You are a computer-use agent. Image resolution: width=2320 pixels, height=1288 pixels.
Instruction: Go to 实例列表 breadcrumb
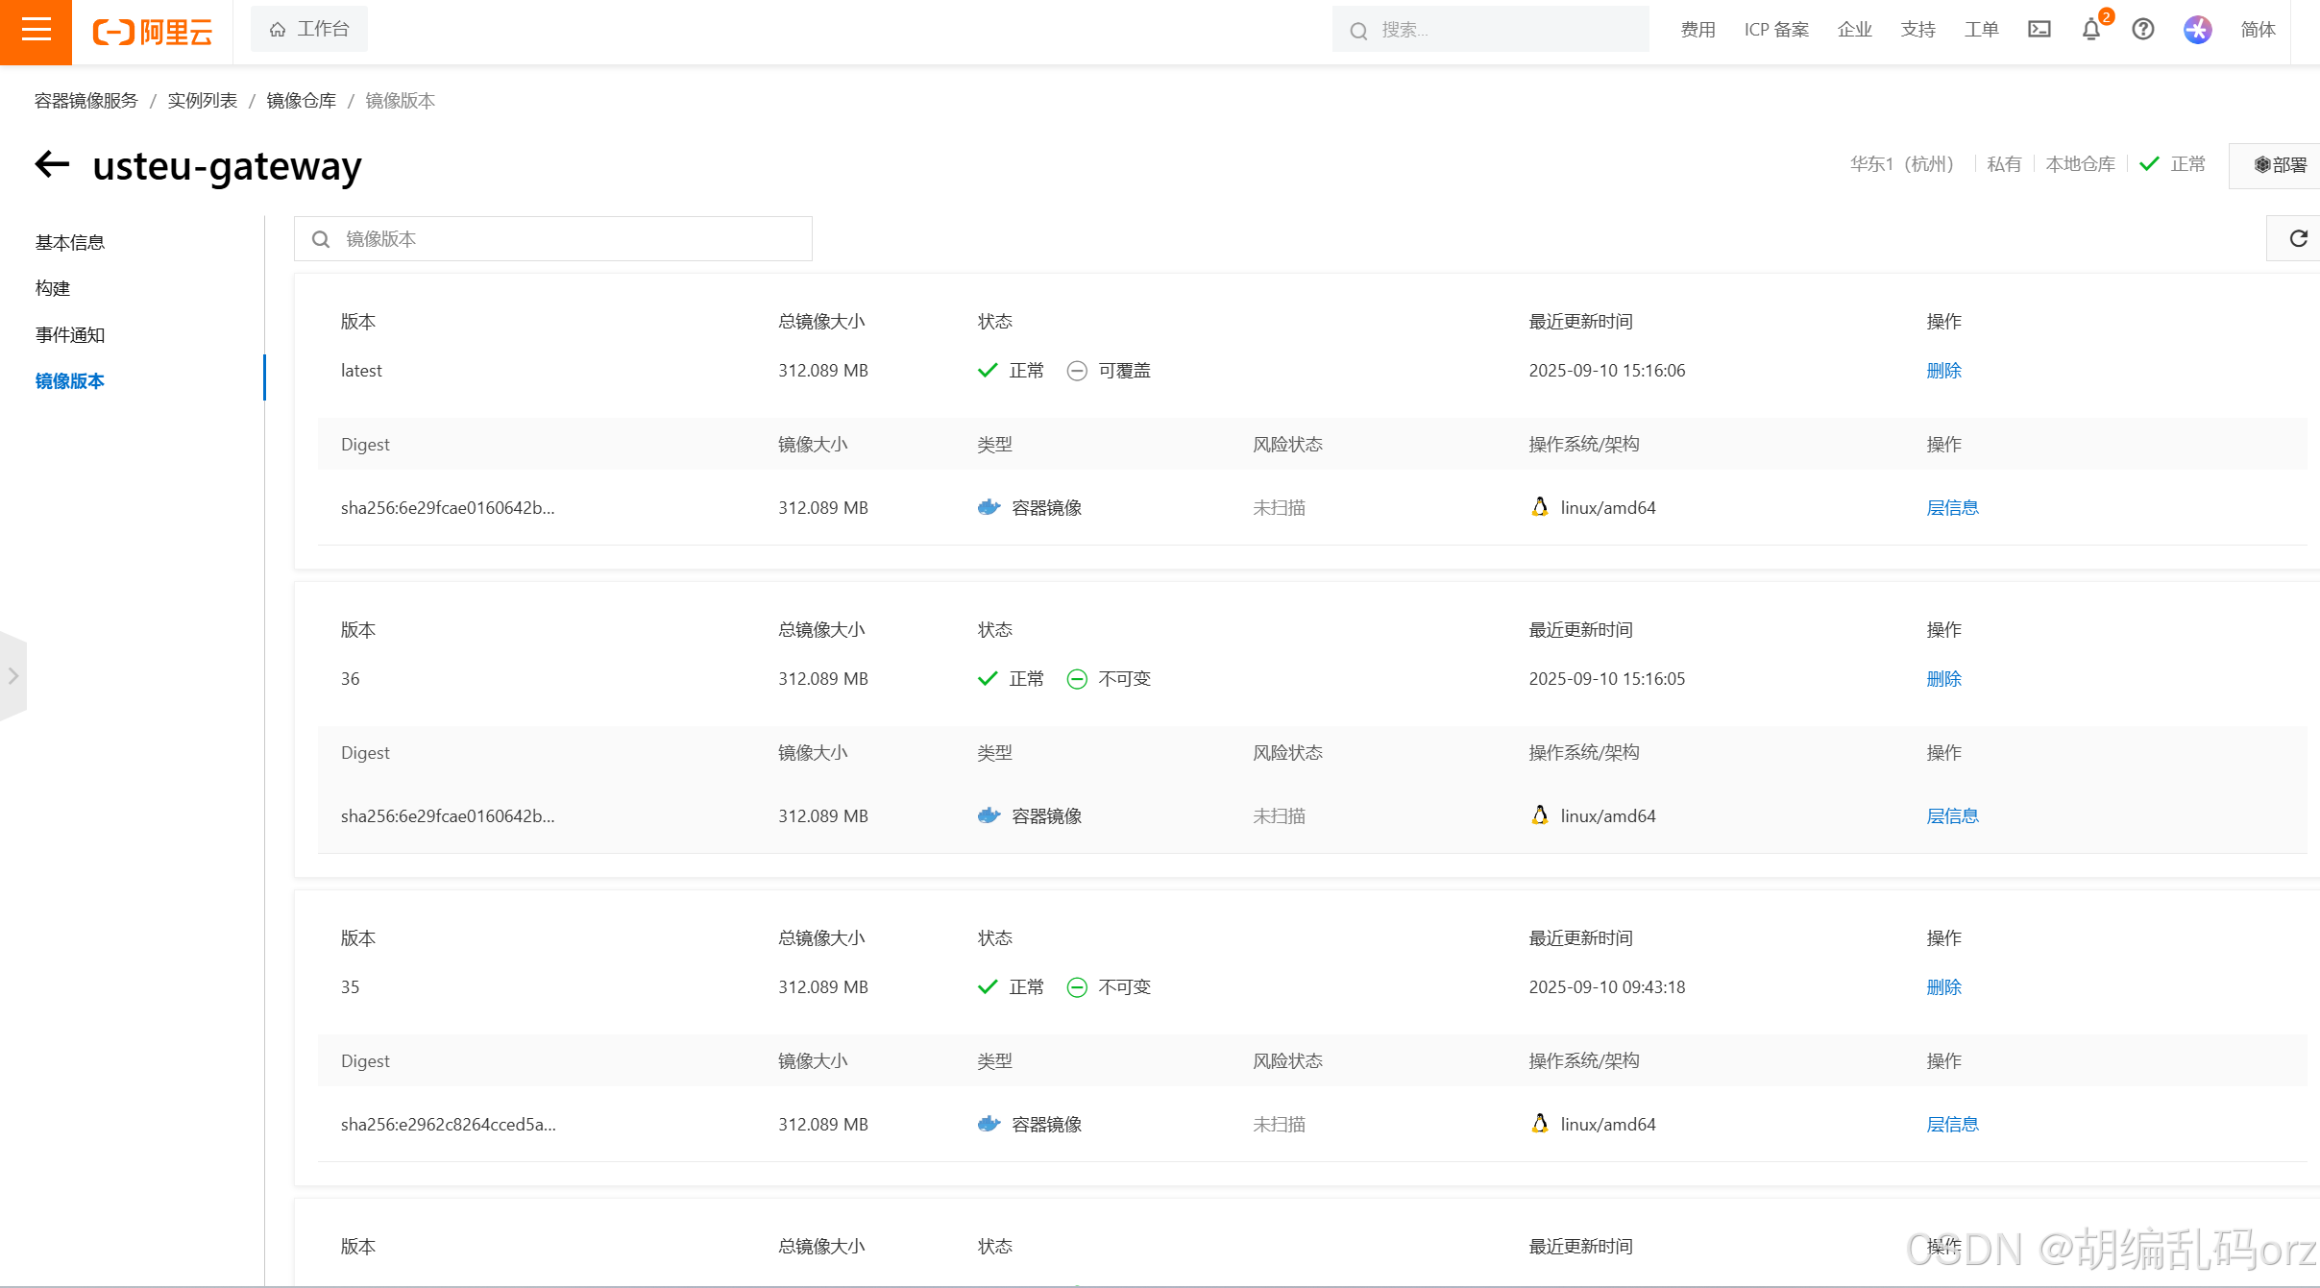click(x=202, y=101)
